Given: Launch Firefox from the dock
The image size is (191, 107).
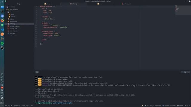Looking at the screenshot, I should 2,21.
